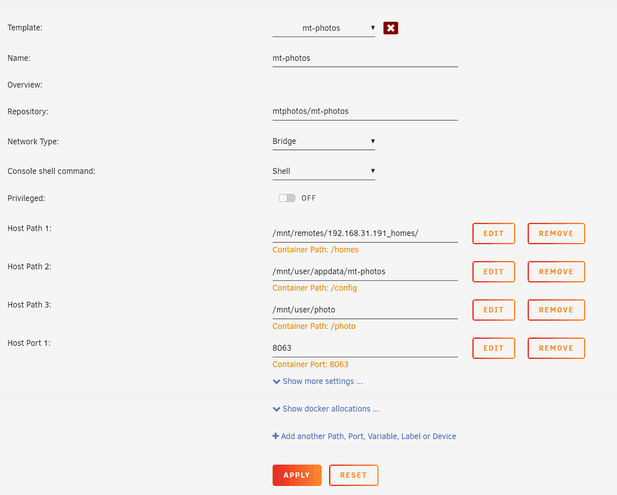Toggle the Privileged switch
This screenshot has height=495, width=617.
(x=287, y=198)
